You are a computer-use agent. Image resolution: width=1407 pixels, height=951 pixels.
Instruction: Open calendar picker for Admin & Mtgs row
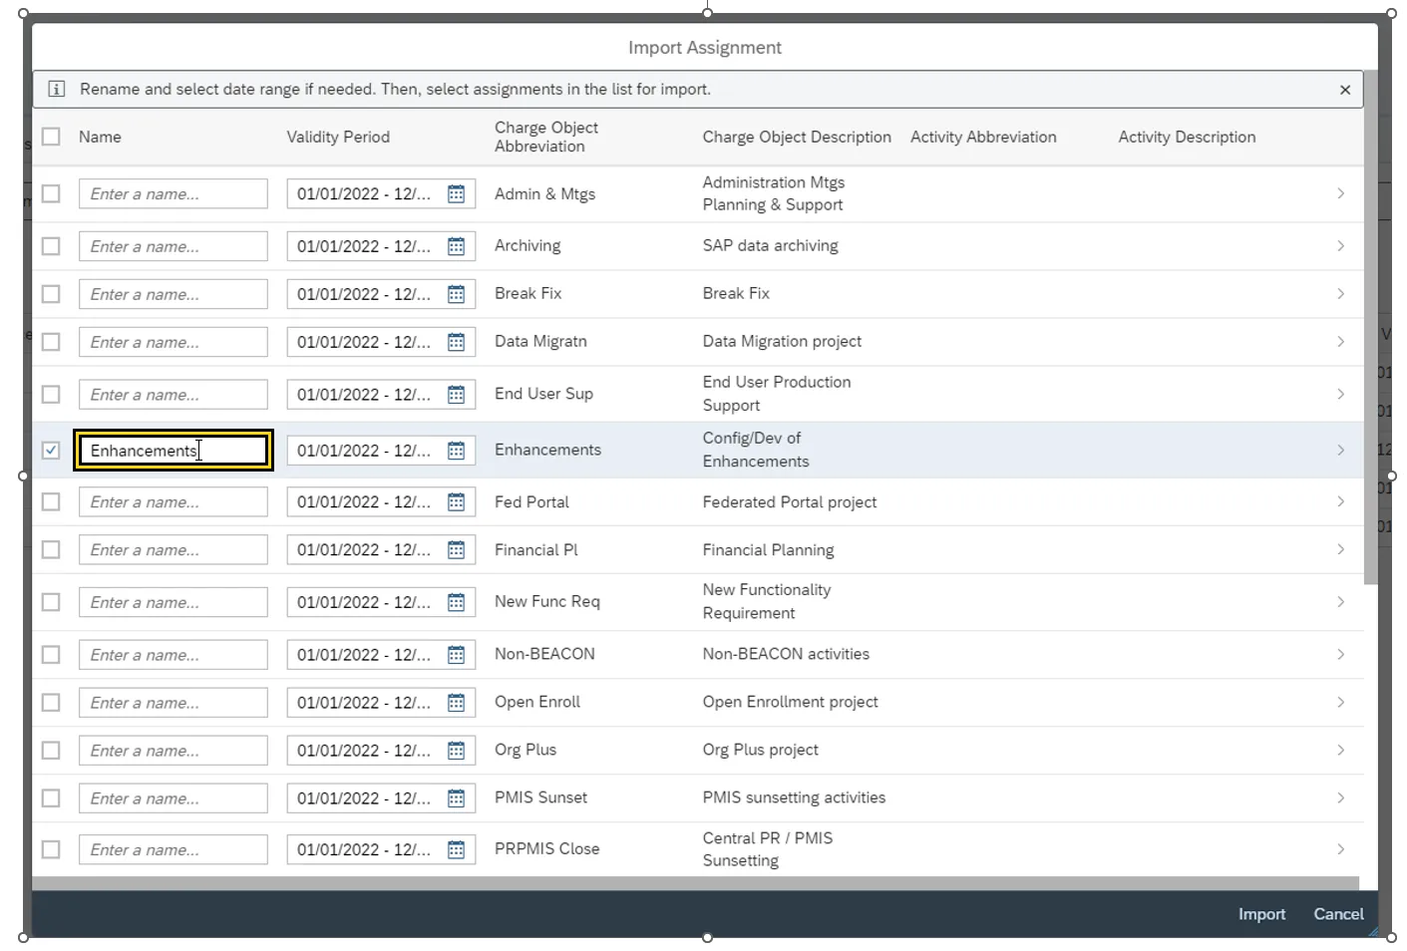456,194
